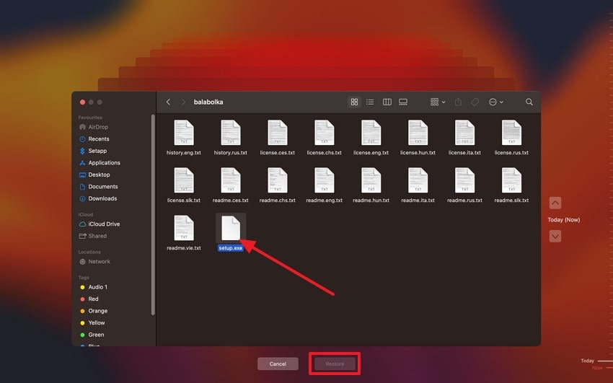
Task: Click the search magnifier icon
Action: point(529,102)
